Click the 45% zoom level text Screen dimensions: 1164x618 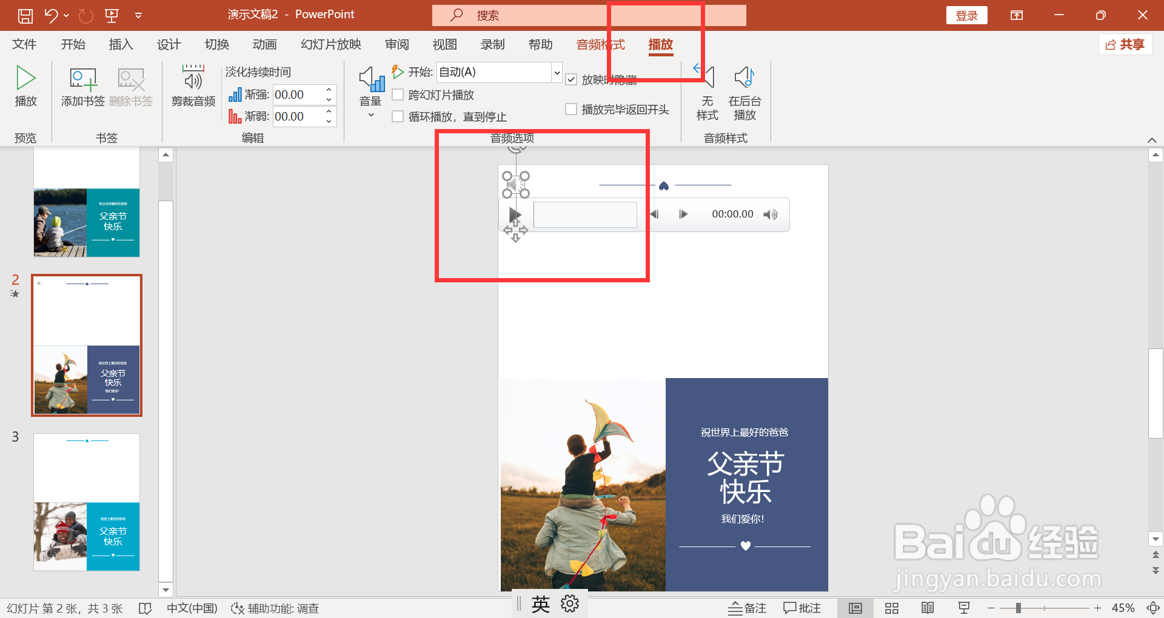coord(1123,608)
